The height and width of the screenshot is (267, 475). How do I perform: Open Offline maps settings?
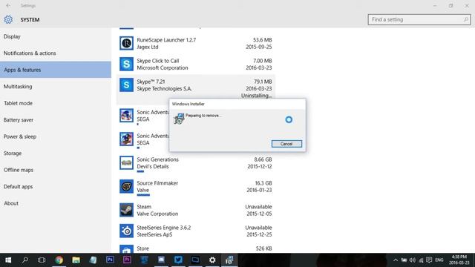click(x=56, y=170)
